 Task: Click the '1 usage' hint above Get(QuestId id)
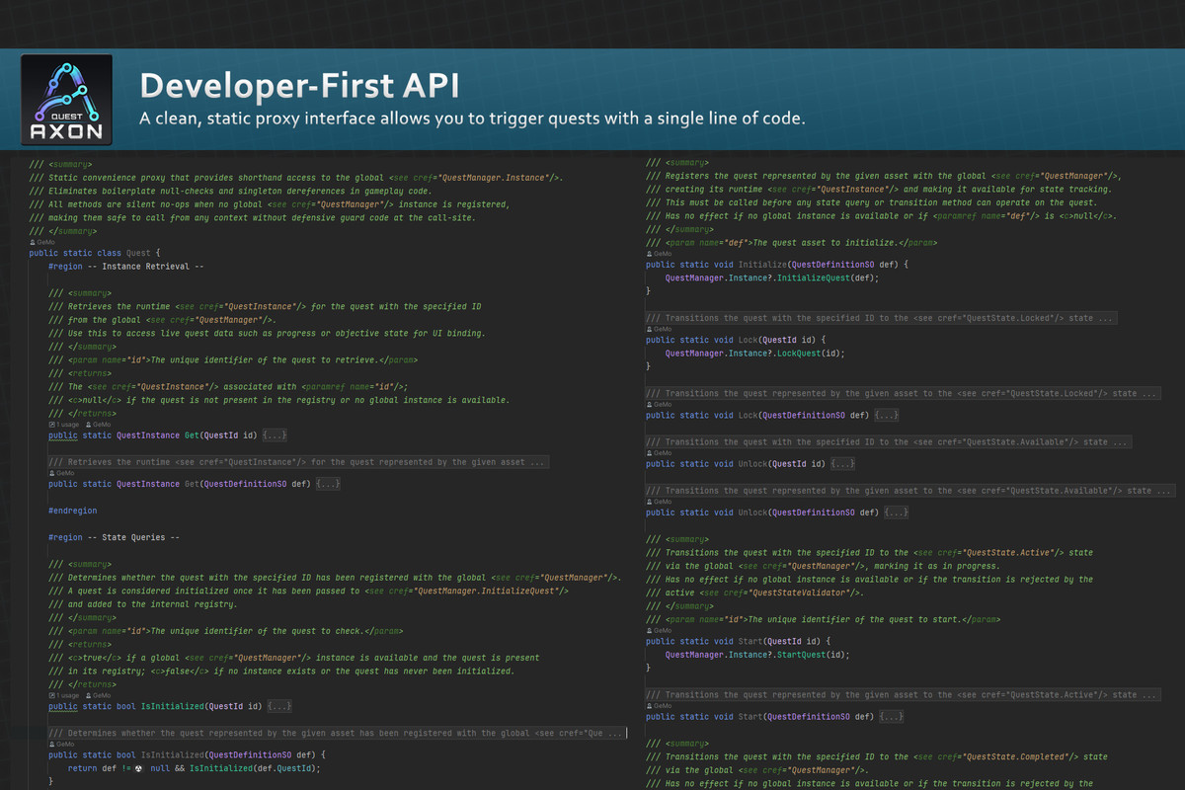(64, 423)
